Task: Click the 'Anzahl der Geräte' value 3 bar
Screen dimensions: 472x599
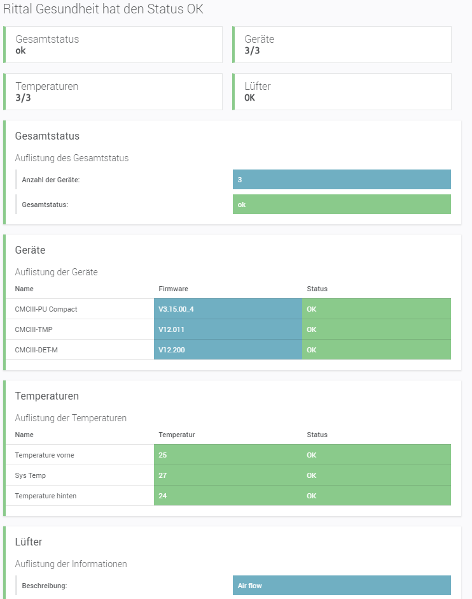Action: (342, 180)
